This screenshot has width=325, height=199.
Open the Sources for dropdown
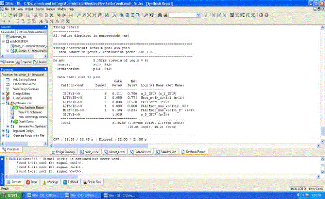point(45,32)
